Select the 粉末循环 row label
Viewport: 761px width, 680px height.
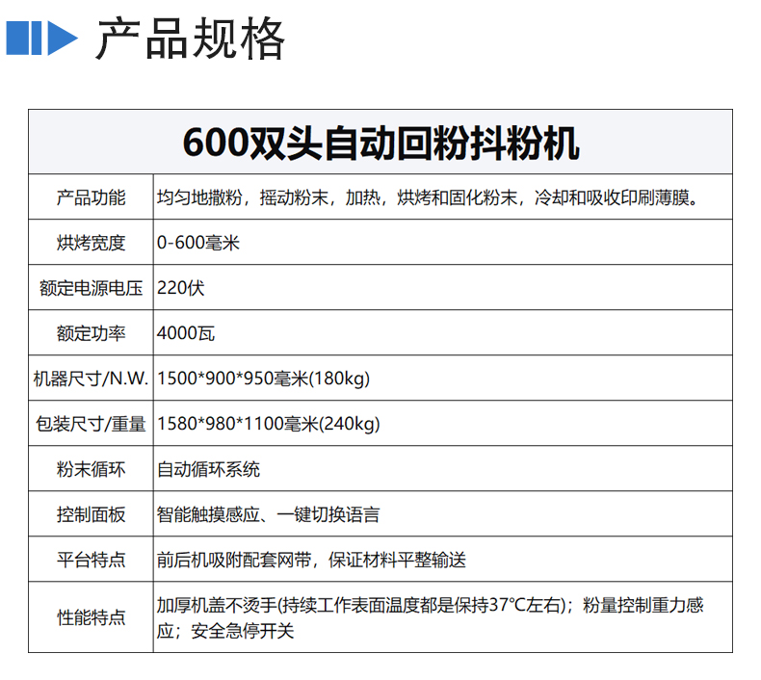coord(91,469)
